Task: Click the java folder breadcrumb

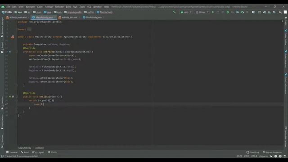Action: pos(48,12)
